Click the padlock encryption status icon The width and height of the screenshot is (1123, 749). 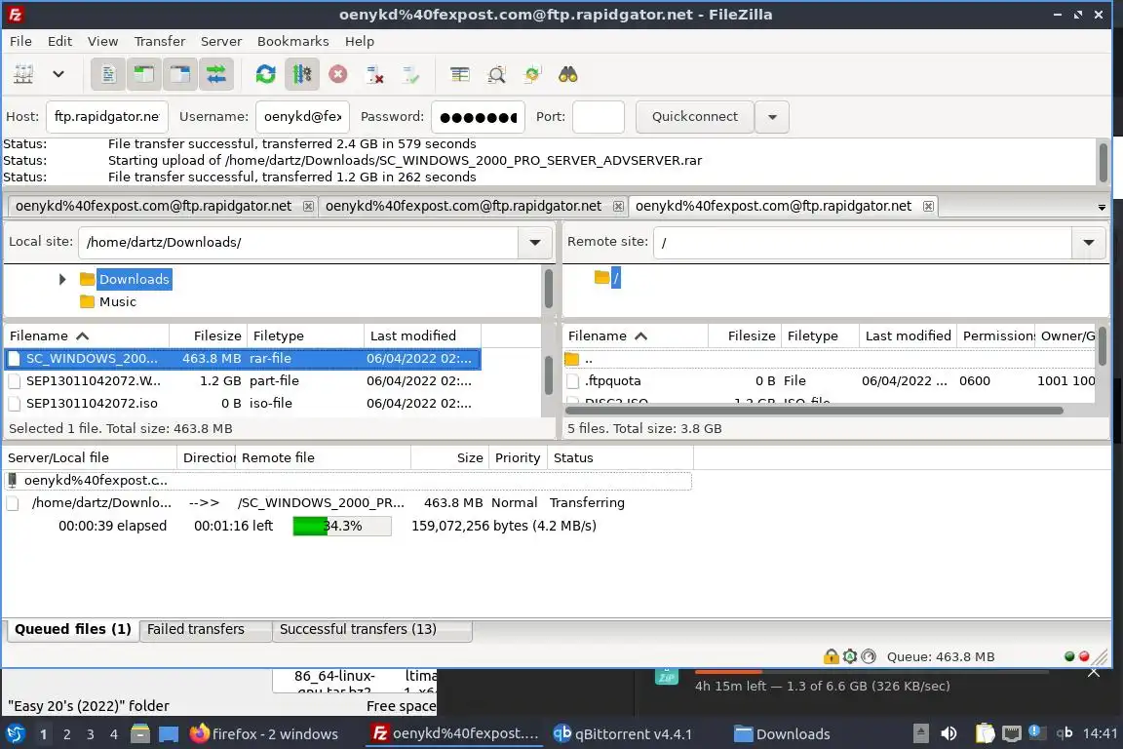tap(831, 656)
